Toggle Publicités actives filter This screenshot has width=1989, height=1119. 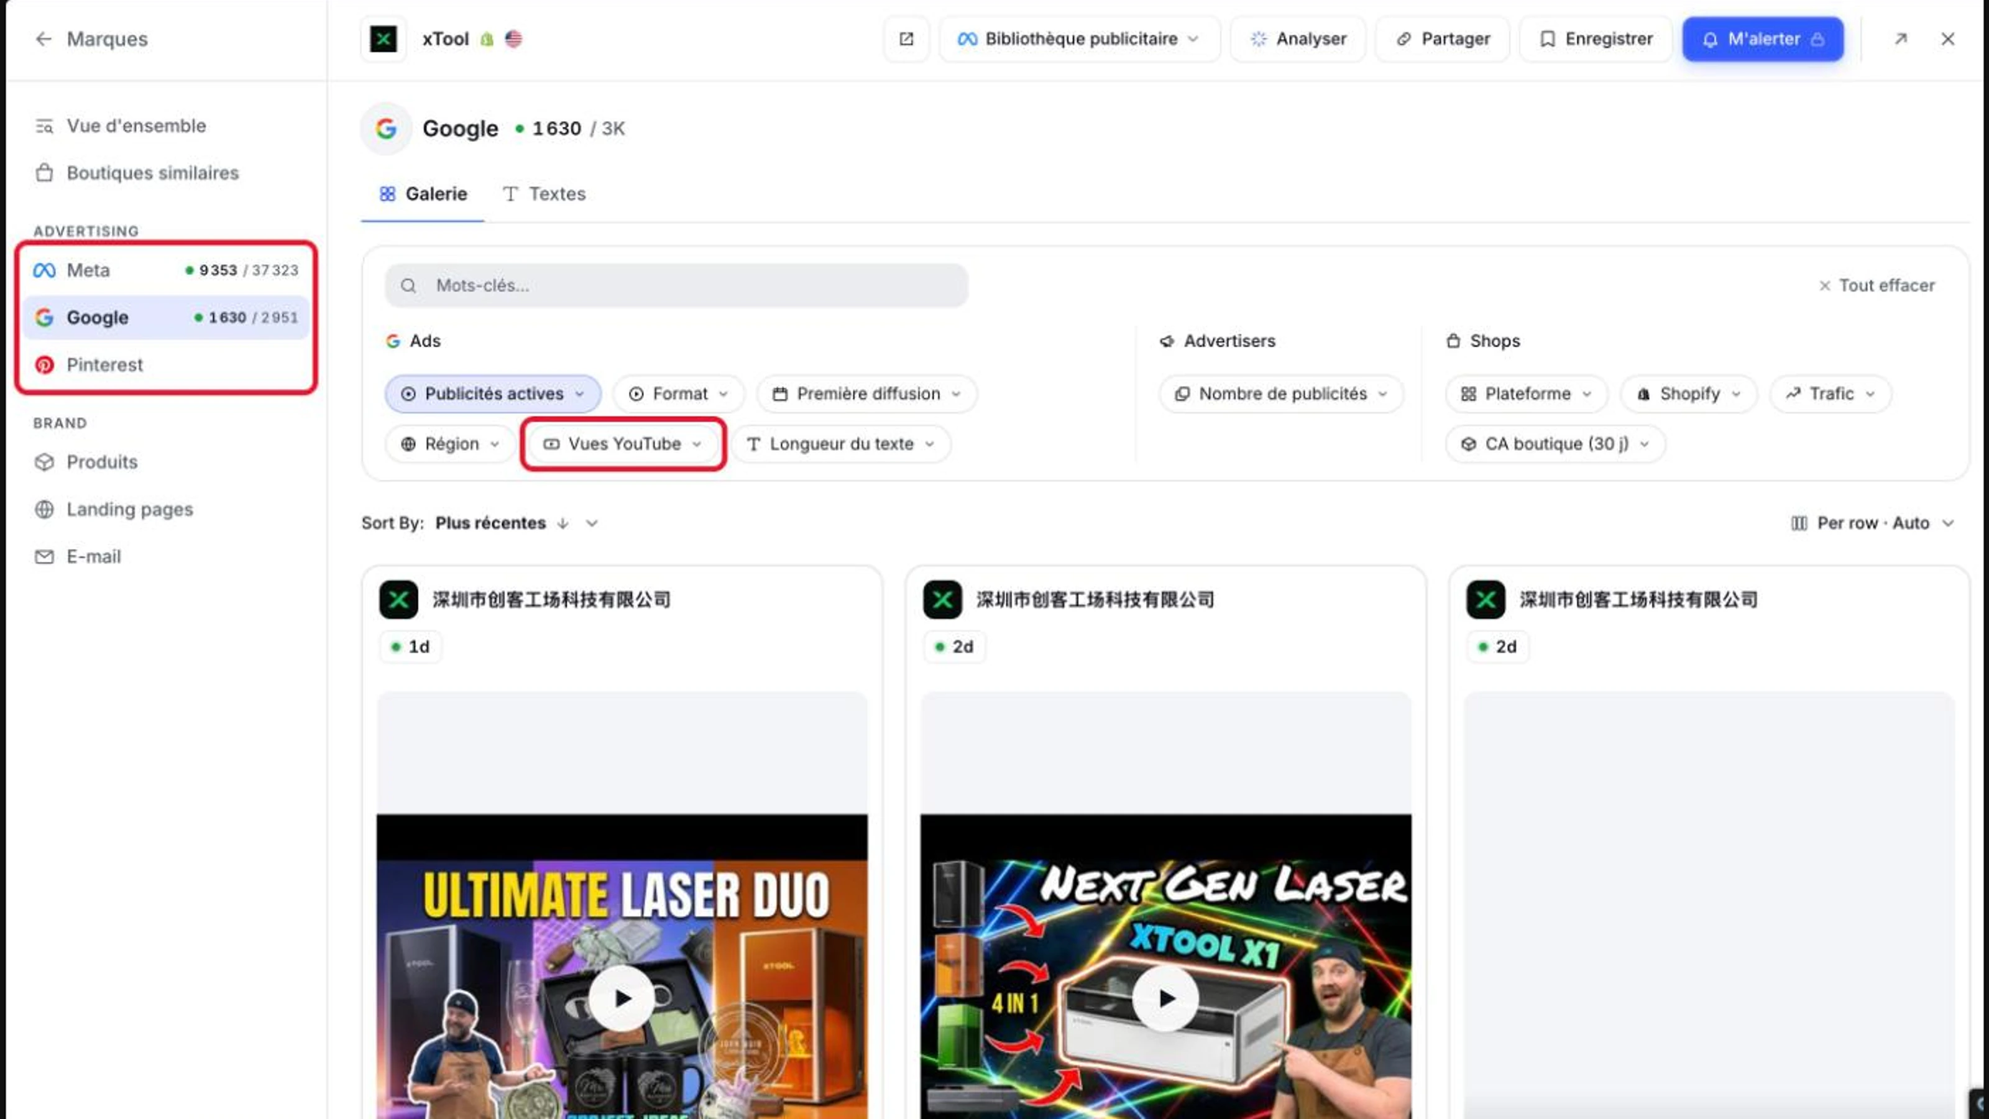tap(493, 394)
